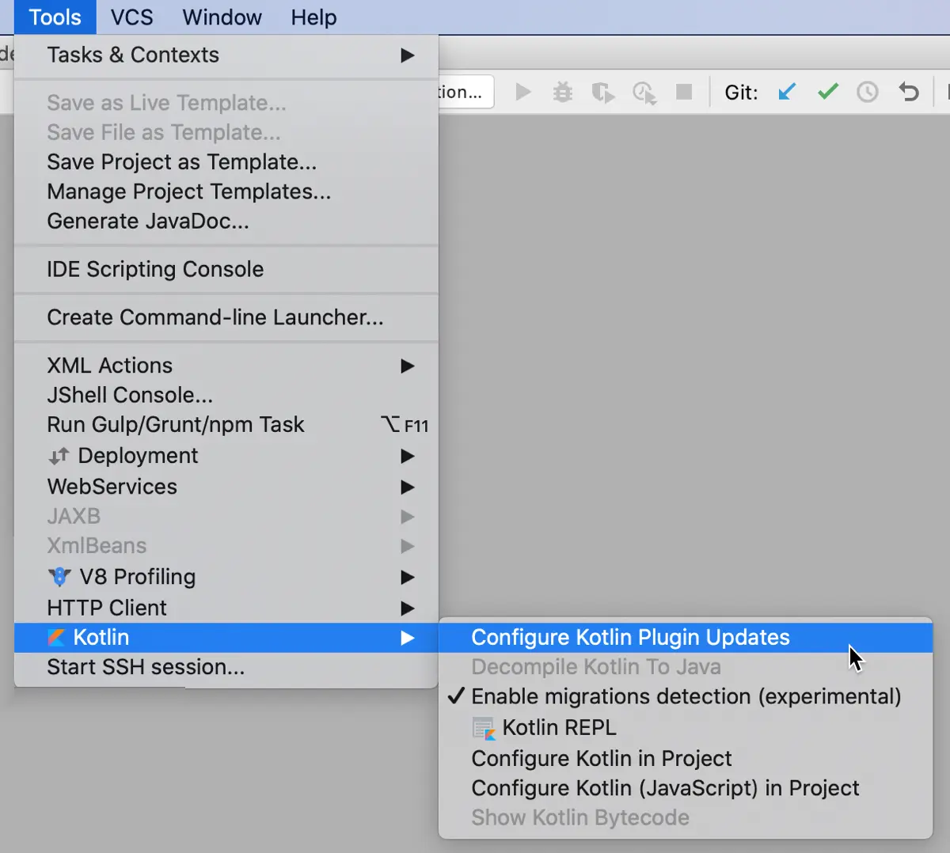Expand the V8 Profiling submenu arrow
The image size is (950, 853).
tap(408, 577)
